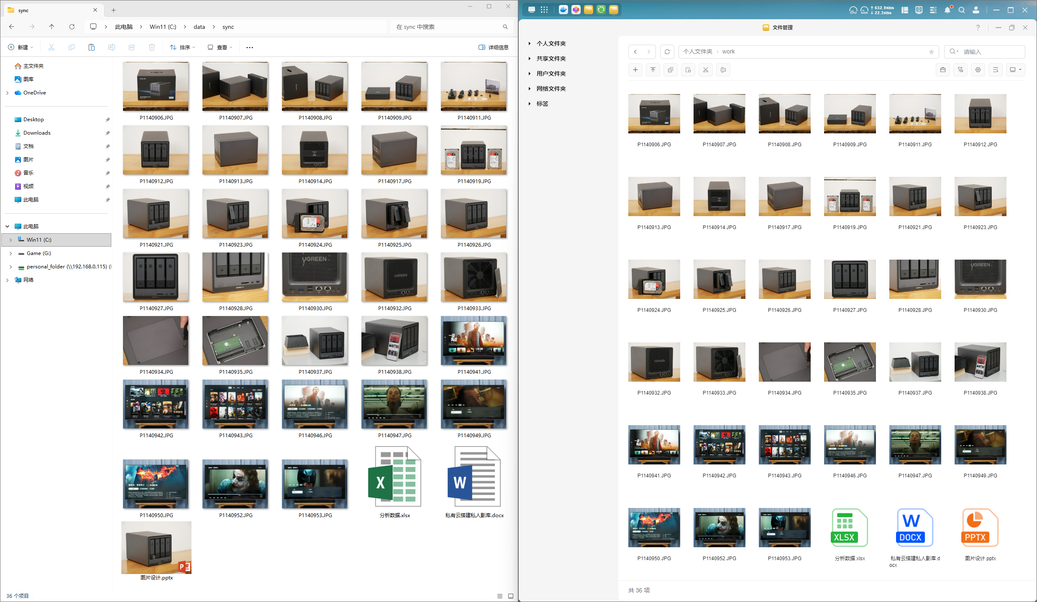
Task: Favorite the work folder with star icon
Action: tap(931, 51)
